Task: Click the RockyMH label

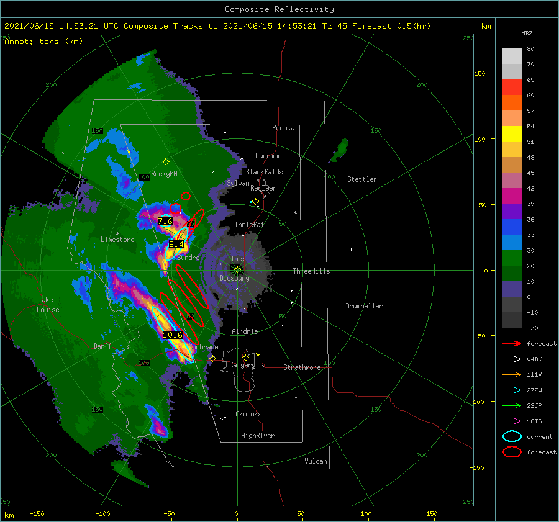Action: [165, 174]
